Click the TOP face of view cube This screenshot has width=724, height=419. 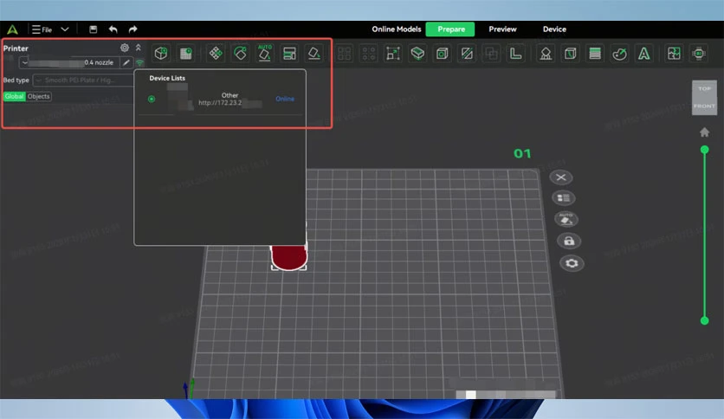coord(705,88)
